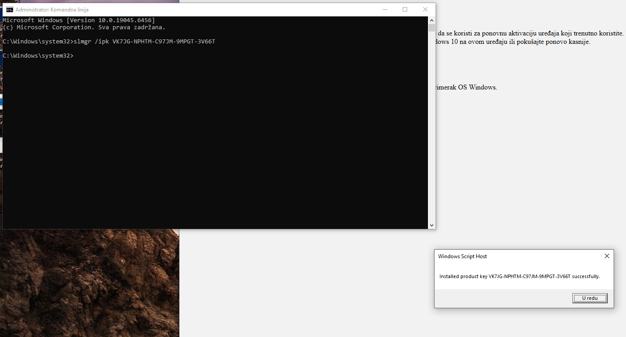Click the last C:\Windows\system32> prompt
This screenshot has width=626, height=337.
coord(38,56)
